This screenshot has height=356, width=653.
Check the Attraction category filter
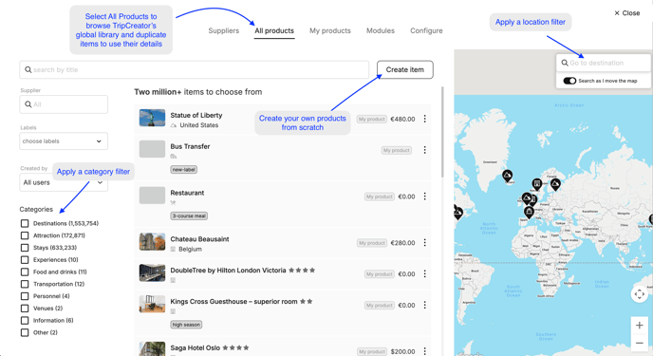(x=25, y=235)
